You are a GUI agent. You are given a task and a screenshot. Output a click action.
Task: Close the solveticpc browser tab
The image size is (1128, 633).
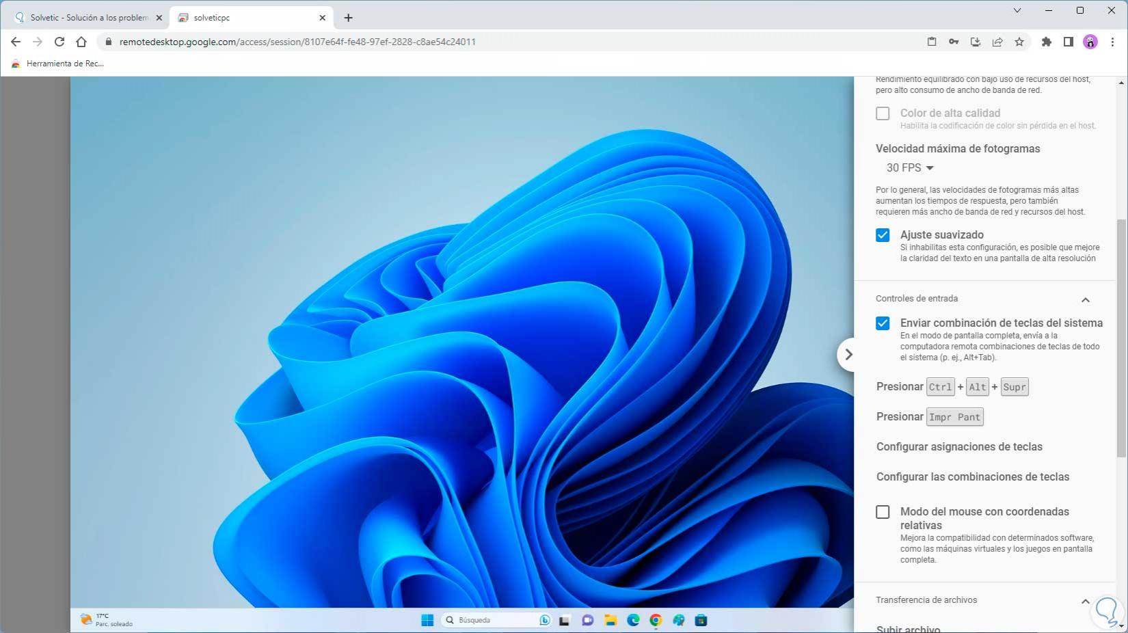[x=322, y=18]
